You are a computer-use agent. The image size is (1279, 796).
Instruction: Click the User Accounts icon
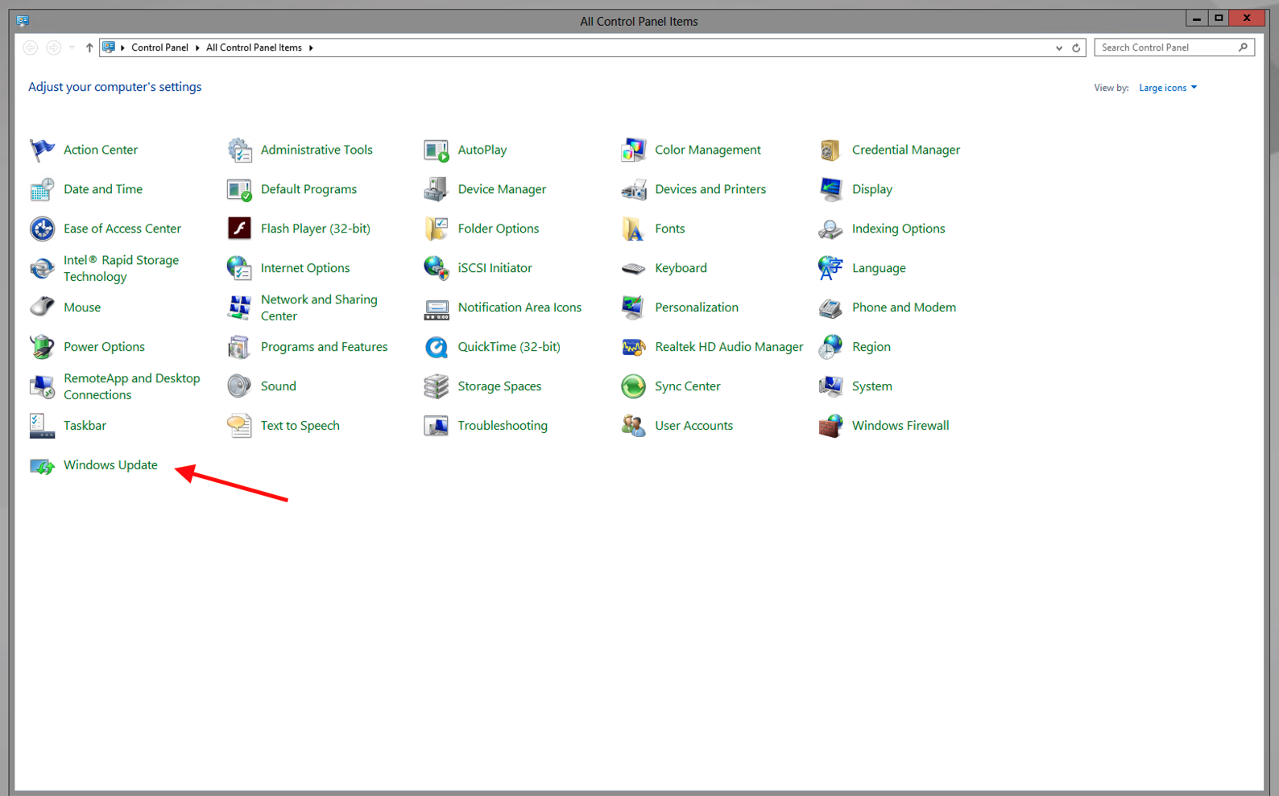point(633,426)
